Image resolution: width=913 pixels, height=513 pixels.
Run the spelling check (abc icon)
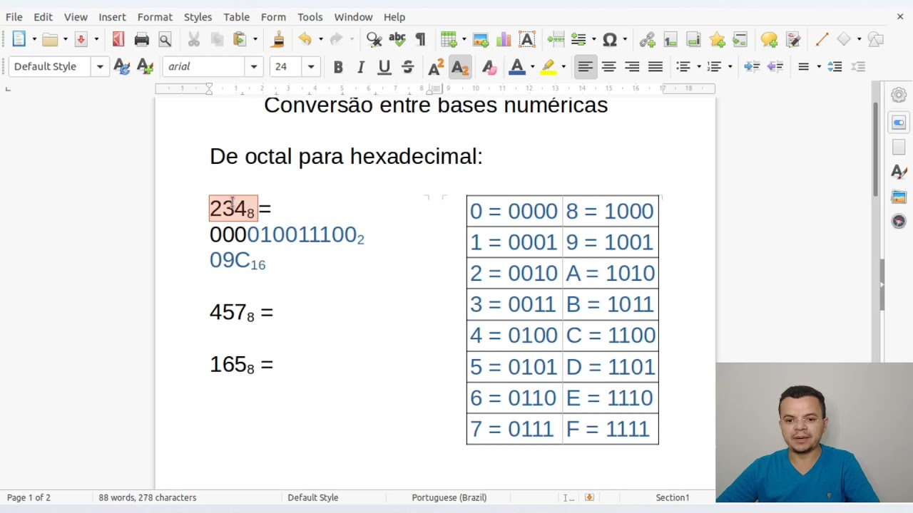click(x=397, y=39)
